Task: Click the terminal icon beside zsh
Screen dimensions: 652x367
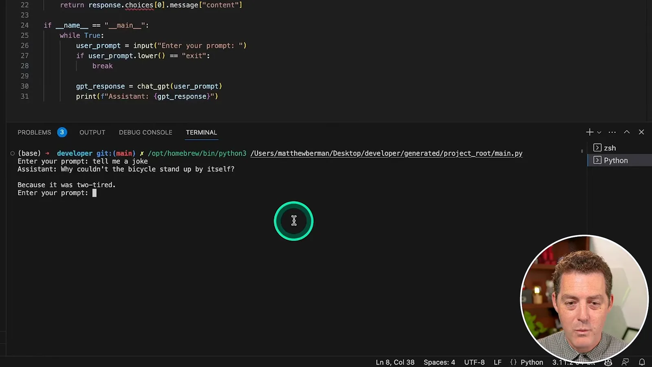Action: point(597,148)
